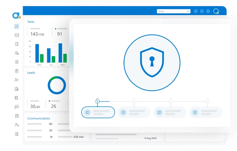Select the document with pencil sidebar icon

(x=17, y=62)
